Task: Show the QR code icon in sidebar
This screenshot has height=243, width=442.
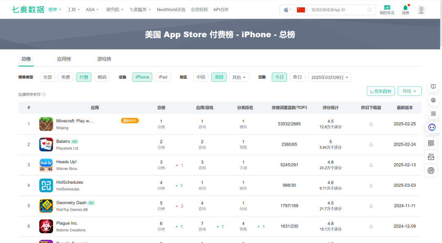Action: (x=431, y=143)
